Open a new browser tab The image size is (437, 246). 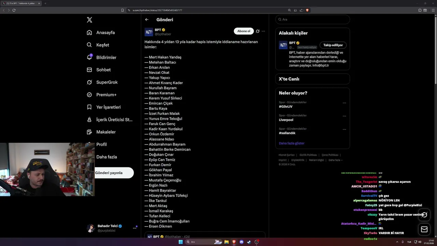pos(45,3)
